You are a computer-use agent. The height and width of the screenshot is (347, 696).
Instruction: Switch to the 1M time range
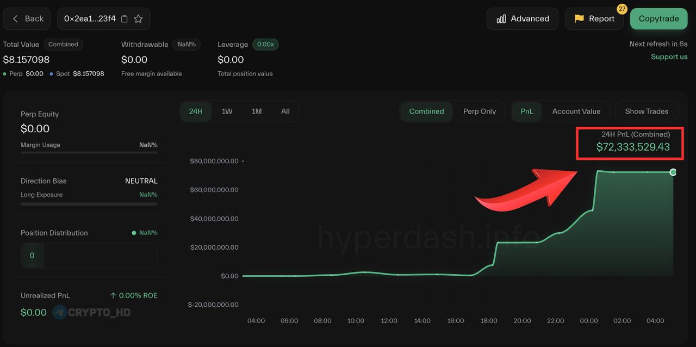pyautogui.click(x=257, y=111)
